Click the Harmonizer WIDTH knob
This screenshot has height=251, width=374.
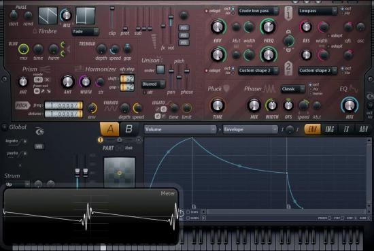[x=86, y=82]
